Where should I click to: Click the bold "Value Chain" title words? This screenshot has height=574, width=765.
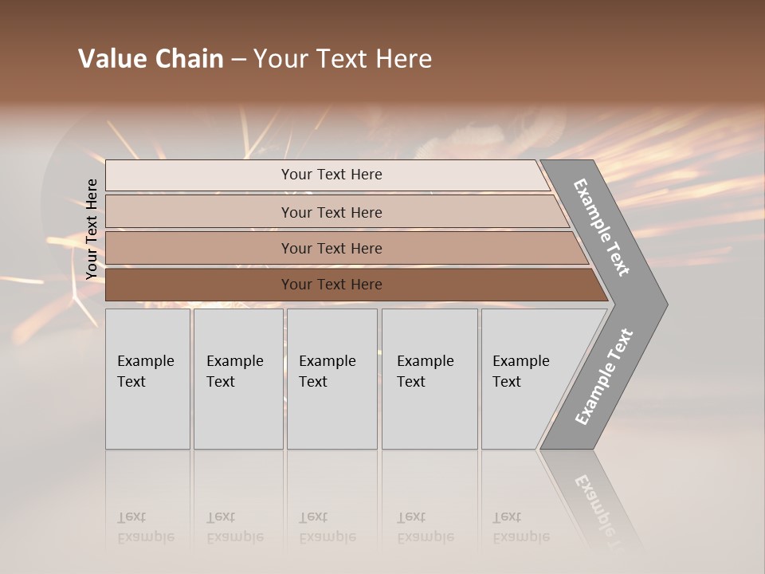tap(151, 59)
